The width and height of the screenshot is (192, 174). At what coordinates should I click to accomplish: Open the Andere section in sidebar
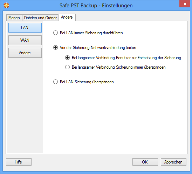(x=25, y=53)
